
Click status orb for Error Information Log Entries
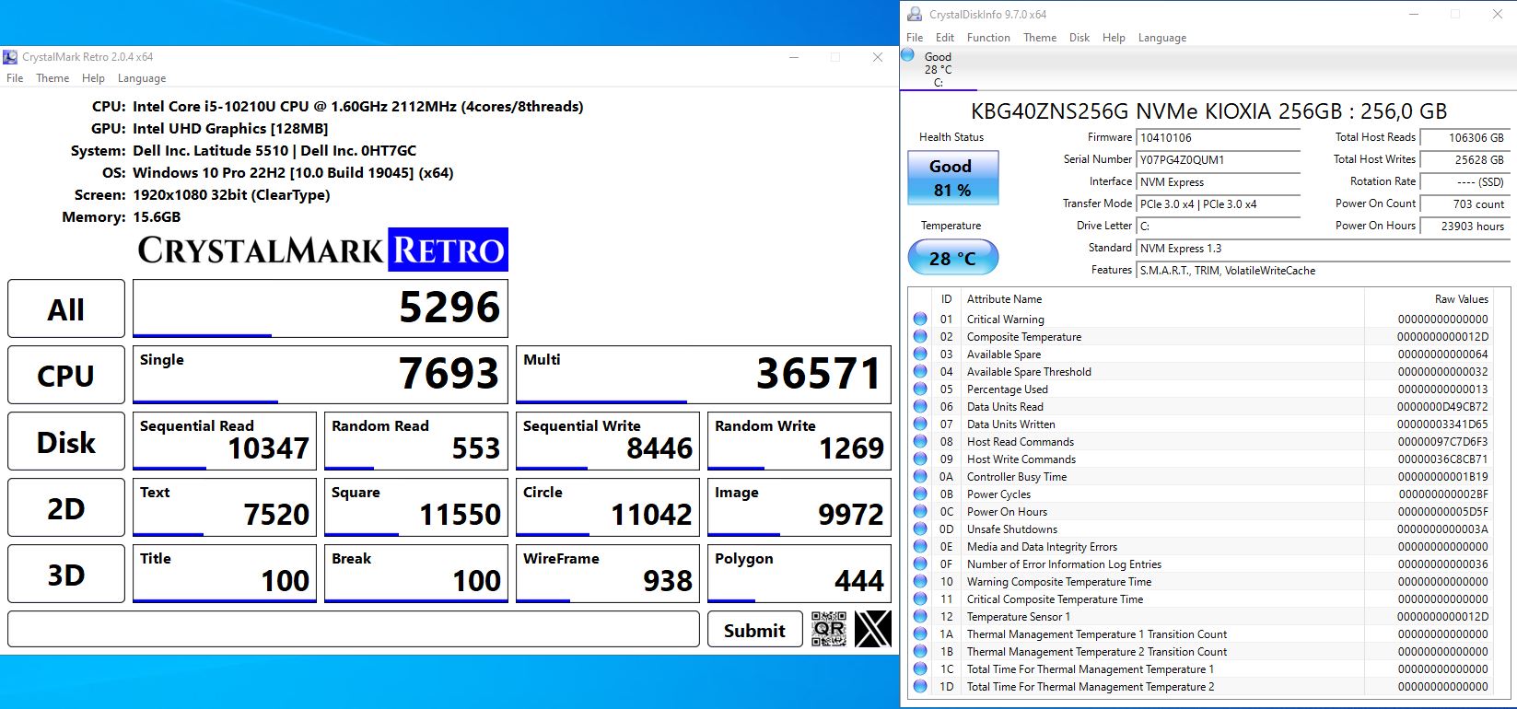coord(920,564)
